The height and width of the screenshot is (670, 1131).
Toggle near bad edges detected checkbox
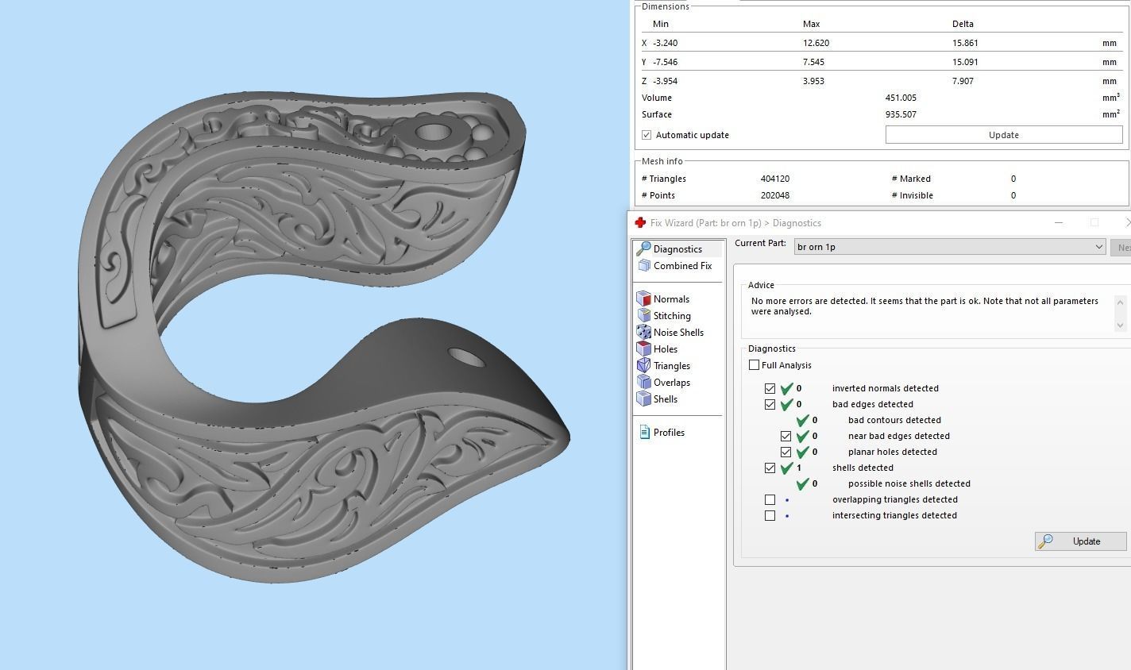(x=786, y=437)
